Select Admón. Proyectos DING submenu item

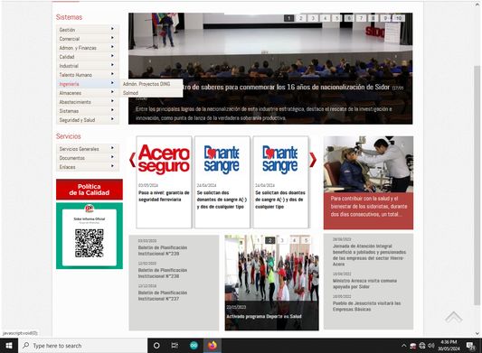pos(146,84)
